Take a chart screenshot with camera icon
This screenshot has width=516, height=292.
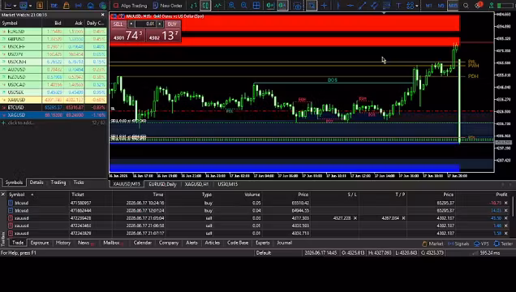pyautogui.click(x=297, y=6)
